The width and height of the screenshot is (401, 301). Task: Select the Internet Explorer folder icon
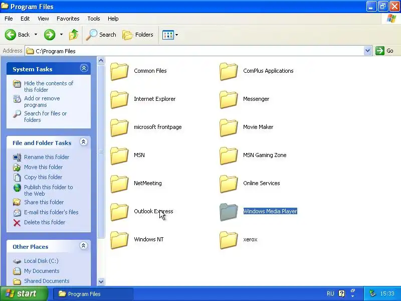tap(119, 99)
